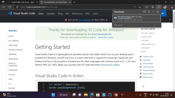Open API in site navigation
This screenshot has height=98, width=175.
click(x=67, y=14)
